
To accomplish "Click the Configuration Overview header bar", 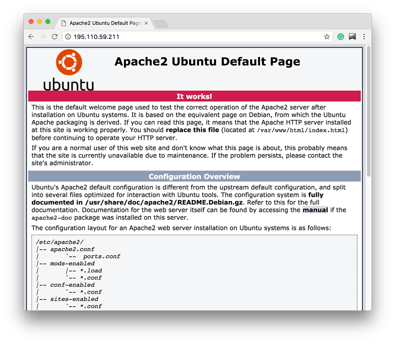I will pos(194,176).
